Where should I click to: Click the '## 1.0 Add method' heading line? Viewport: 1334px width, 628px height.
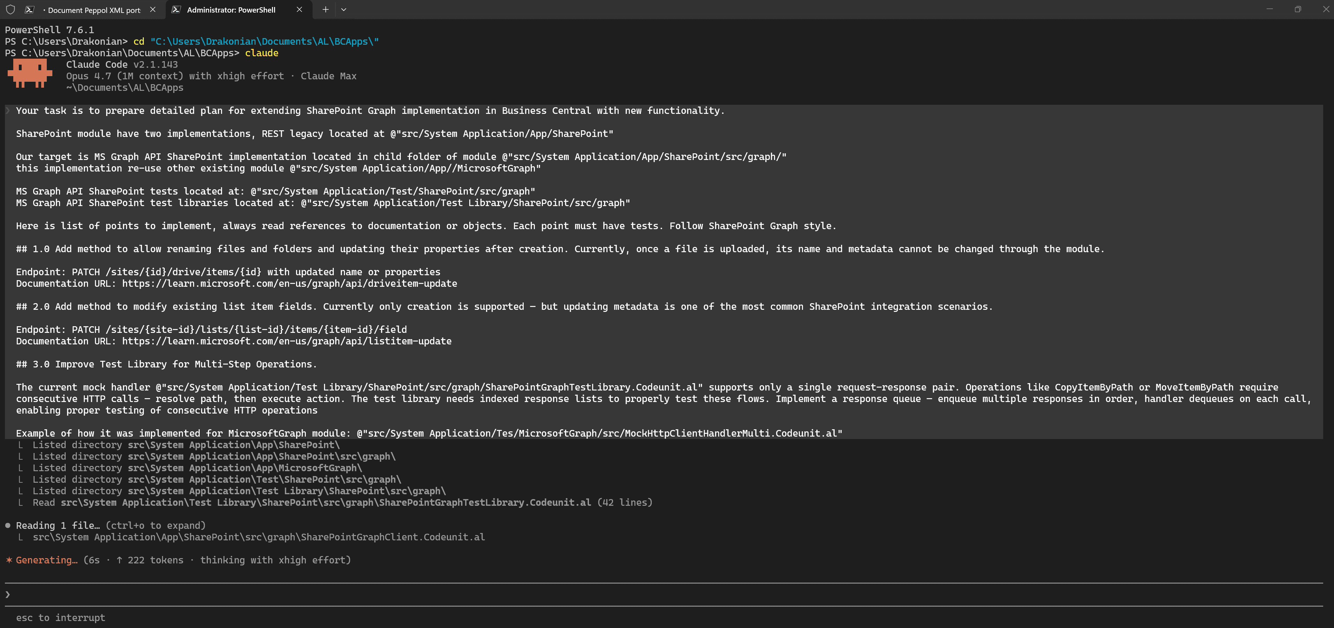pos(560,249)
